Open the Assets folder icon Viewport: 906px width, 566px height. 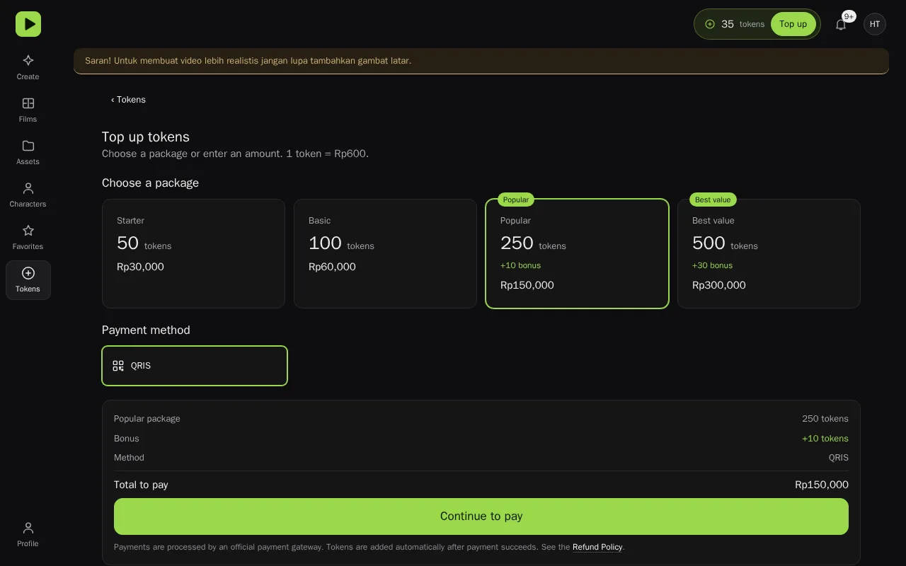pyautogui.click(x=28, y=146)
